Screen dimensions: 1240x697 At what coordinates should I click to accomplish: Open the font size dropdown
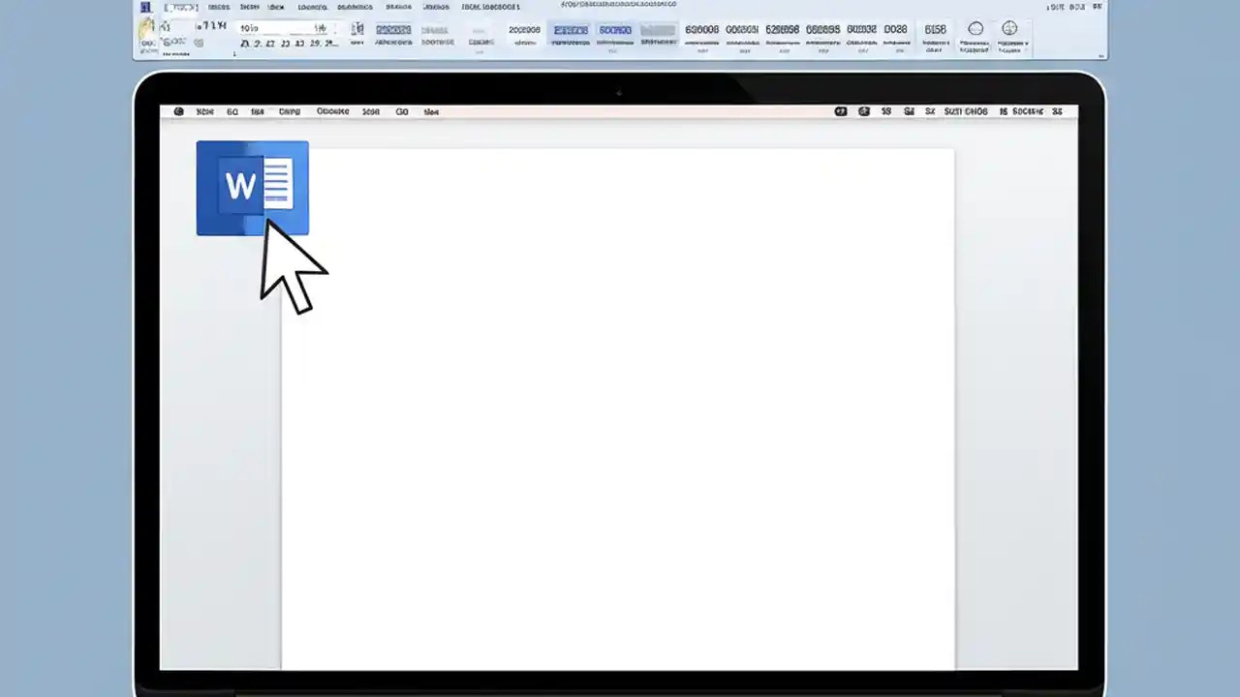[320, 27]
